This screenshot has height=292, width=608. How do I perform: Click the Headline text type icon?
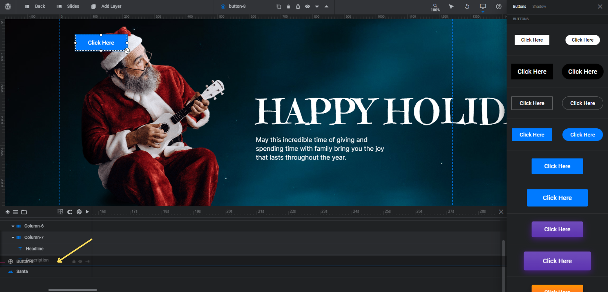[20, 249]
